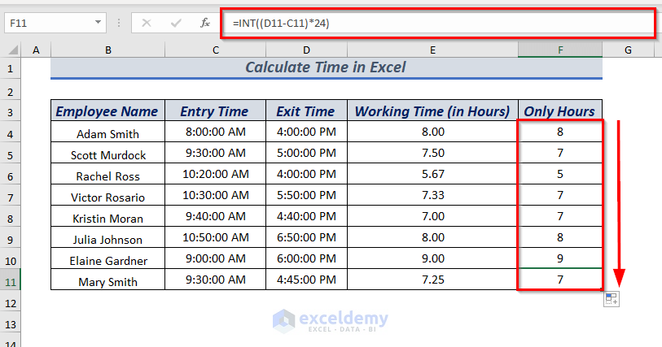Select Elaine Gardner's Only Hours cell 9
662x347 pixels.
pos(560,258)
